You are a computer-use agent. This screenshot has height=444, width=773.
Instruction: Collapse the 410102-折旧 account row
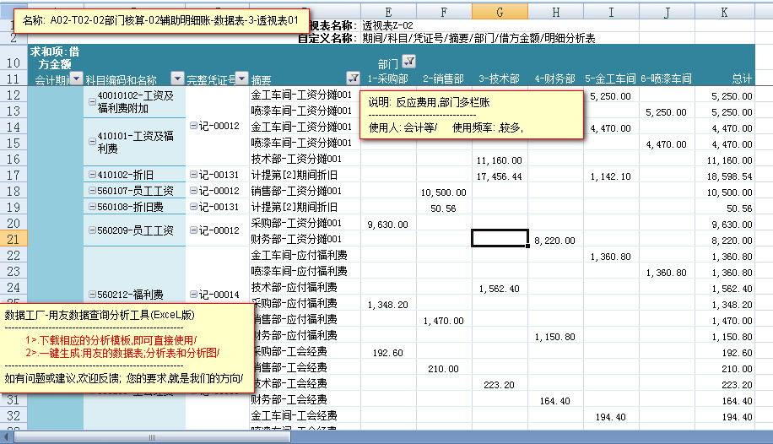coord(91,176)
